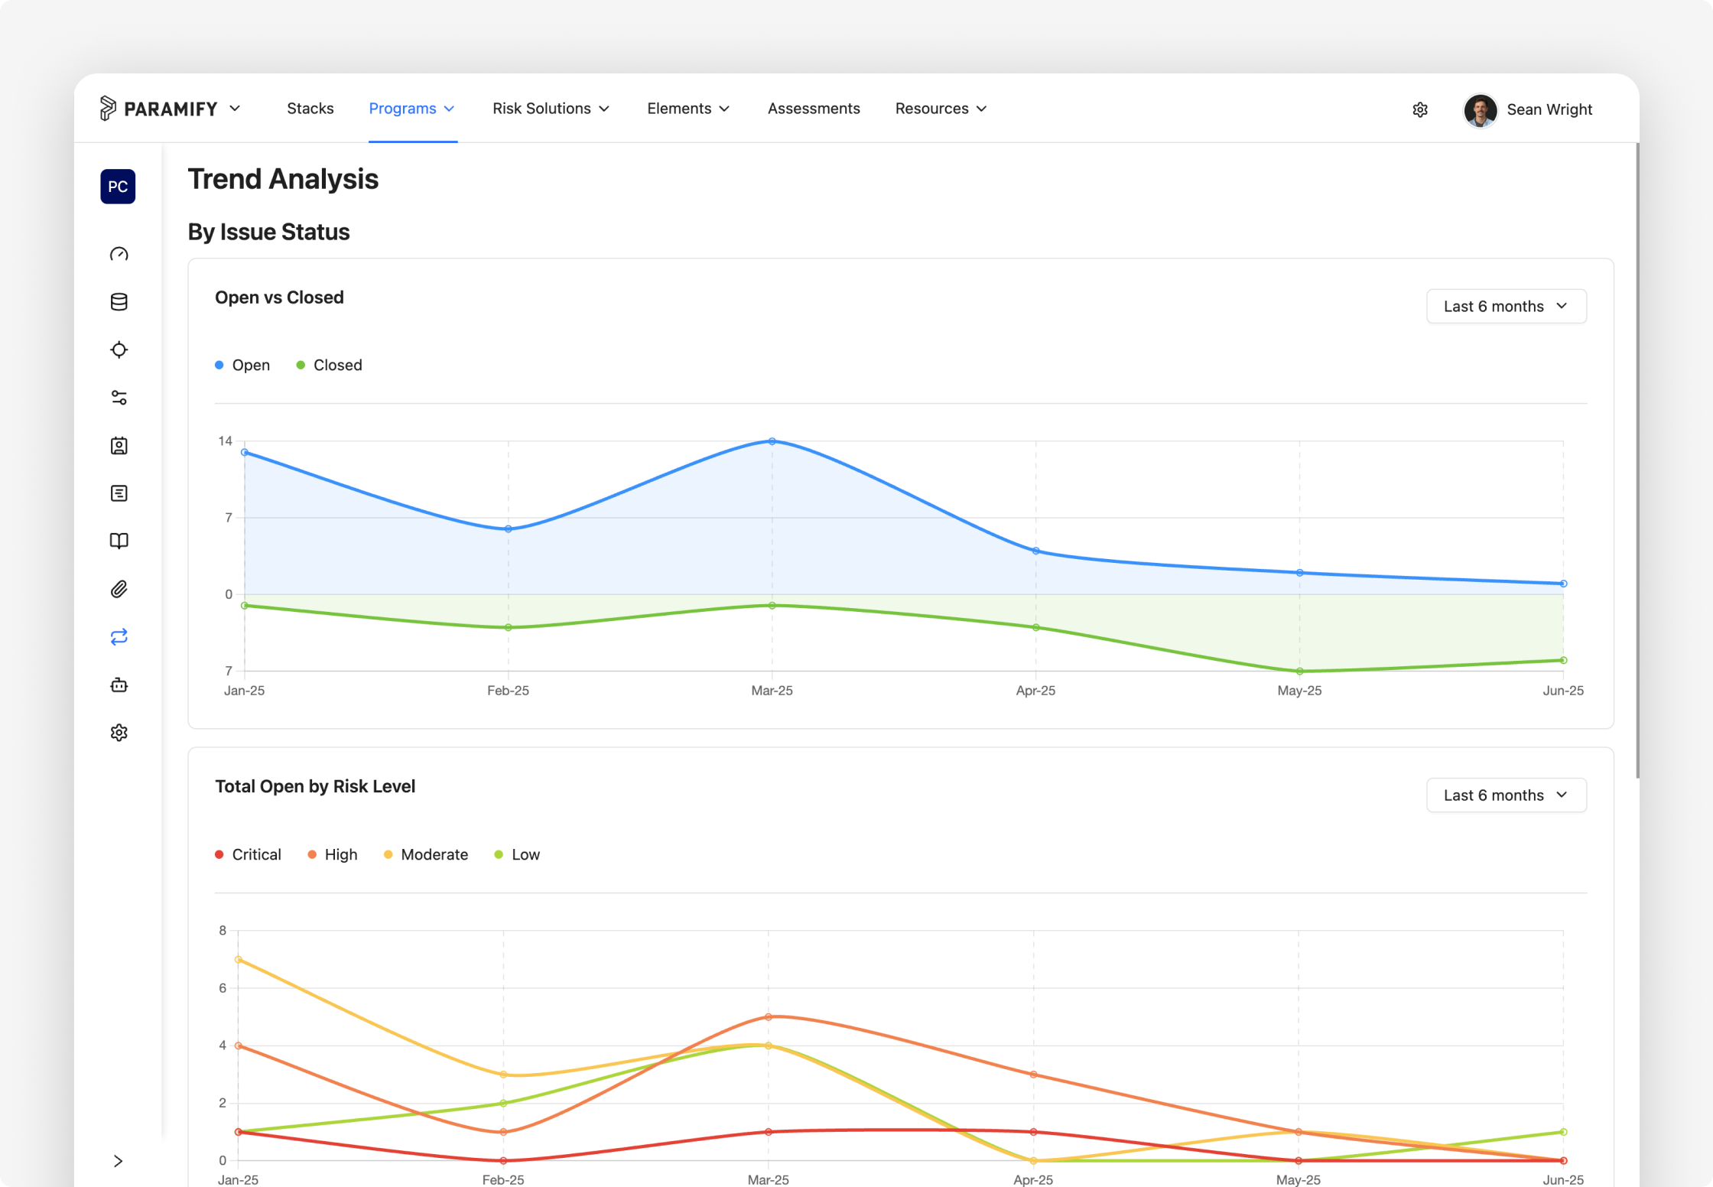Click the Trend Analysis heading
This screenshot has width=1713, height=1187.
pyautogui.click(x=283, y=179)
